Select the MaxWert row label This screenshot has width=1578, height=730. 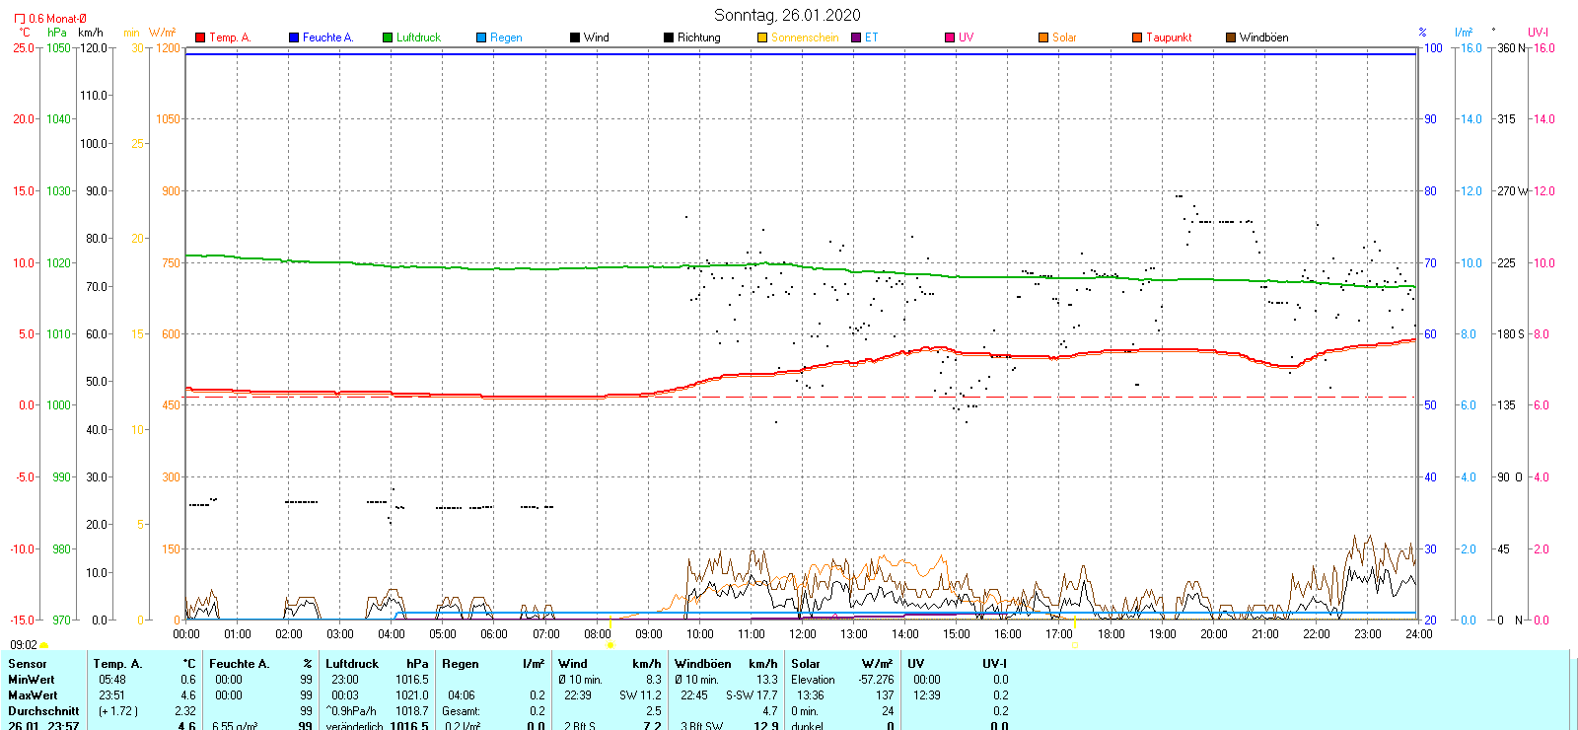coord(33,695)
